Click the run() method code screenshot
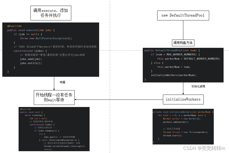The height and width of the screenshot is (153, 229). pyautogui.click(x=54, y=129)
